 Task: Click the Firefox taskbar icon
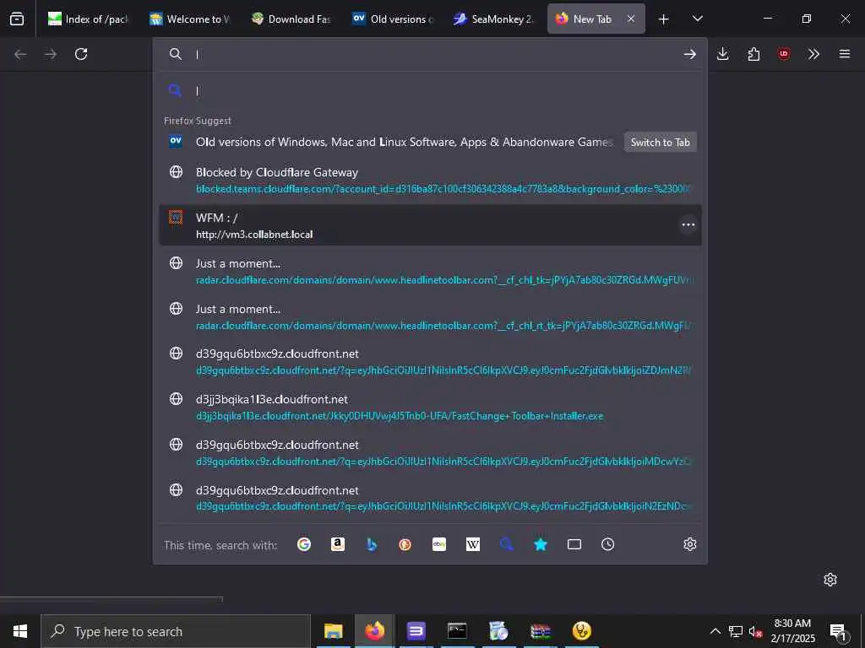click(374, 631)
